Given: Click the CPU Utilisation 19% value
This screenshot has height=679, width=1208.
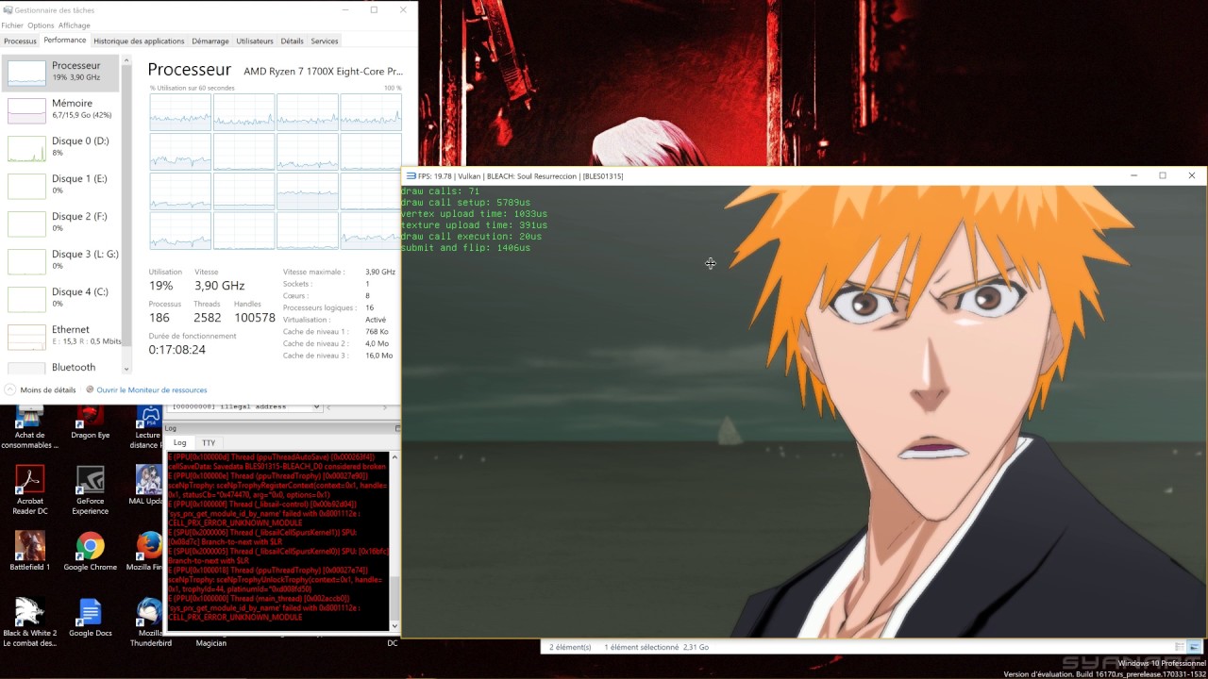Looking at the screenshot, I should tap(160, 286).
